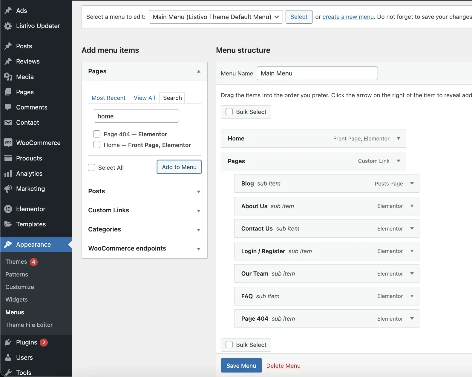Click the Appearance paintbrush icon
Screen dimensions: 472x377
pyautogui.click(x=8, y=244)
